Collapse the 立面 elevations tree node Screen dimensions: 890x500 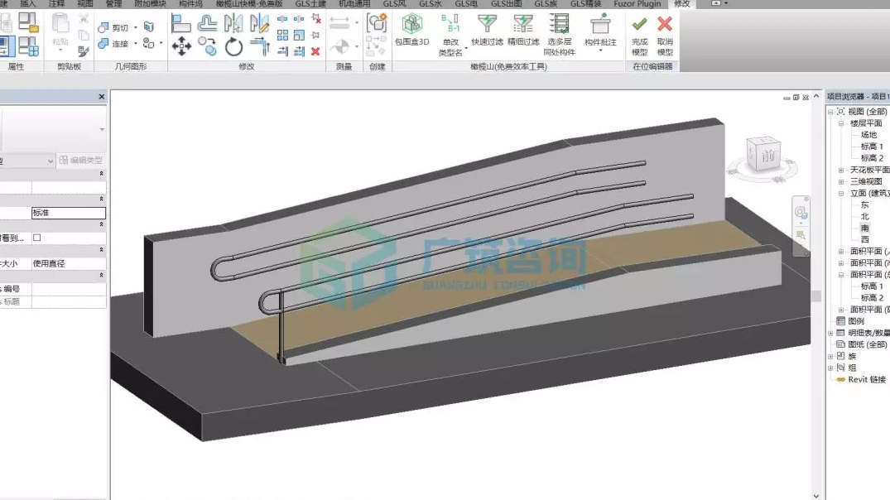coord(841,193)
